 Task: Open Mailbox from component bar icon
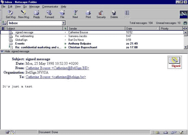(166, 132)
